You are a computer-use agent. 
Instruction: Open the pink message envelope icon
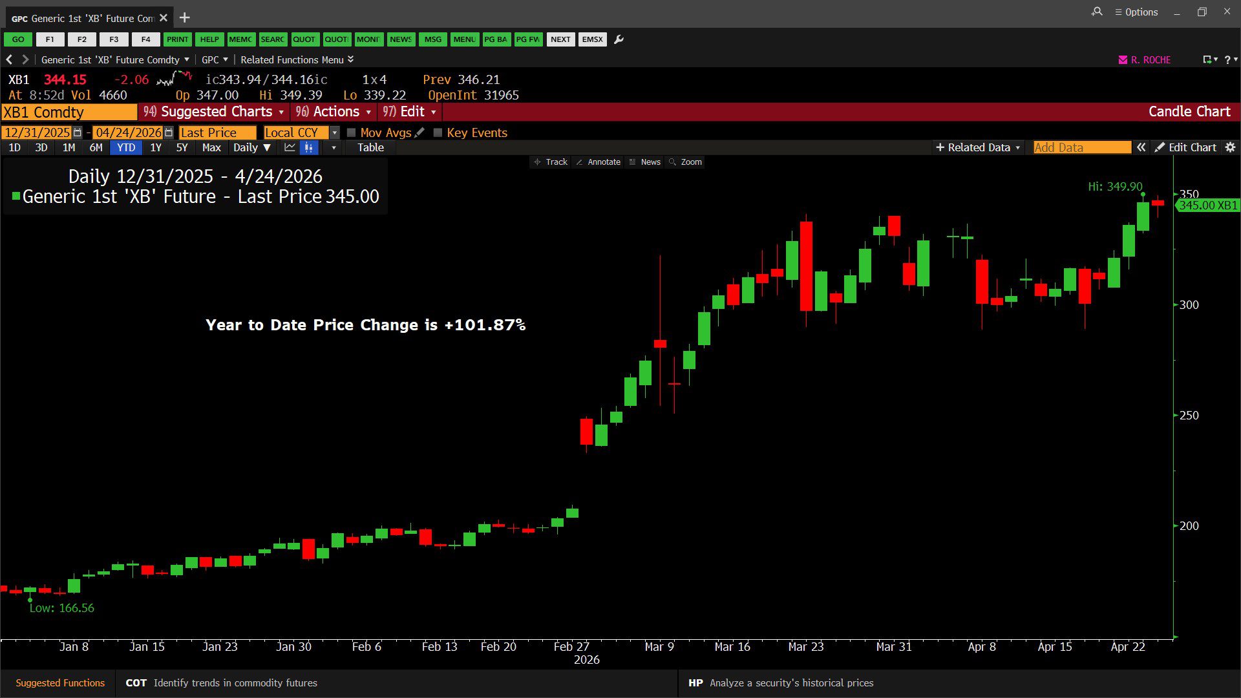coord(1123,59)
